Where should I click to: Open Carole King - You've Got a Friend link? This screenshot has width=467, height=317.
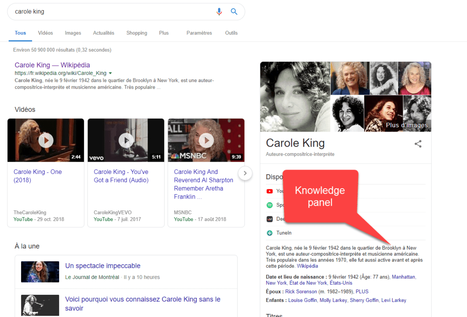click(121, 176)
